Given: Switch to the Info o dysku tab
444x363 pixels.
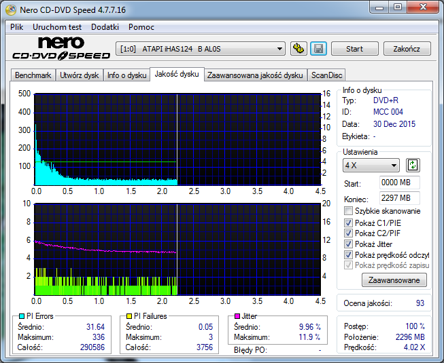Looking at the screenshot, I should click(x=126, y=75).
